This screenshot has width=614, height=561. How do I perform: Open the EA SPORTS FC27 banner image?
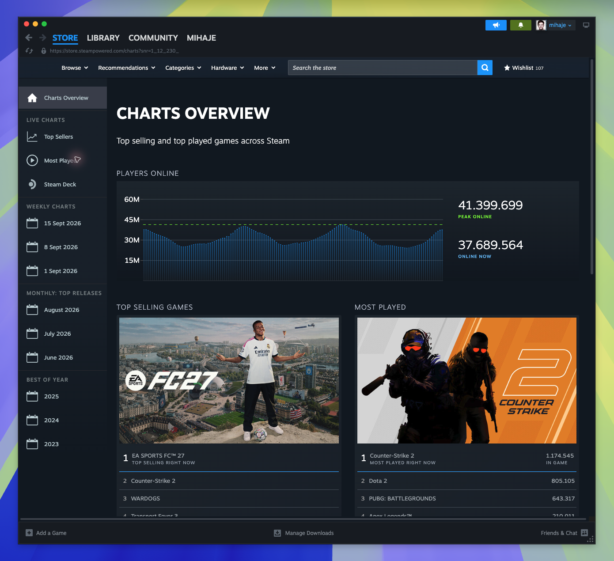(x=229, y=380)
